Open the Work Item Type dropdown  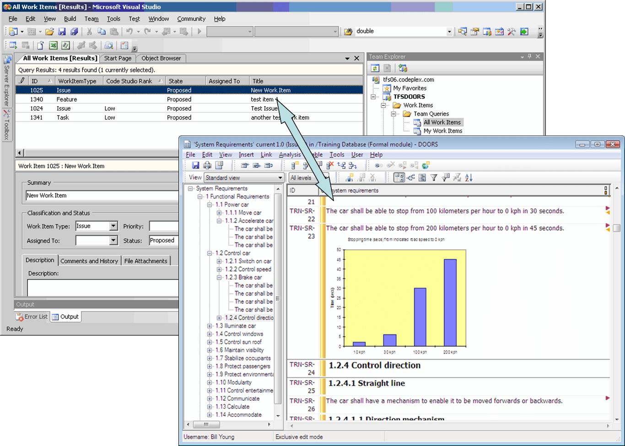[113, 226]
